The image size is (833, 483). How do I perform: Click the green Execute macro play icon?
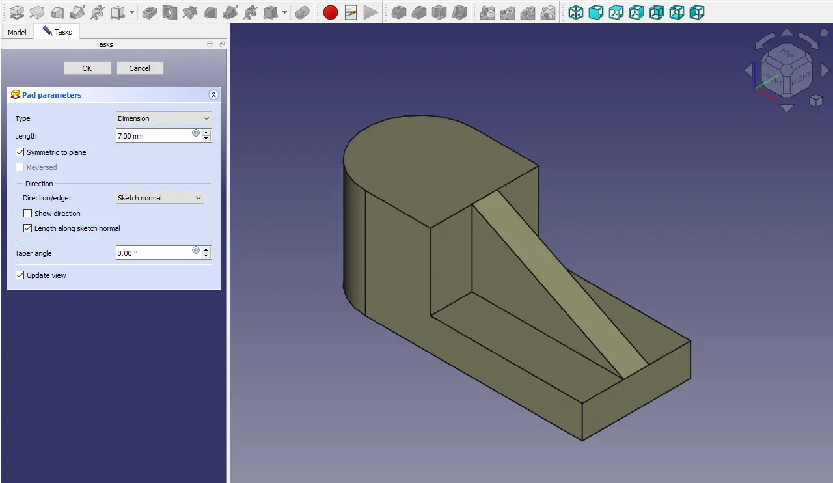(370, 12)
